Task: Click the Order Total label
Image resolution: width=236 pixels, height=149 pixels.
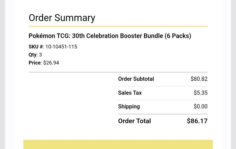Action: point(135,121)
